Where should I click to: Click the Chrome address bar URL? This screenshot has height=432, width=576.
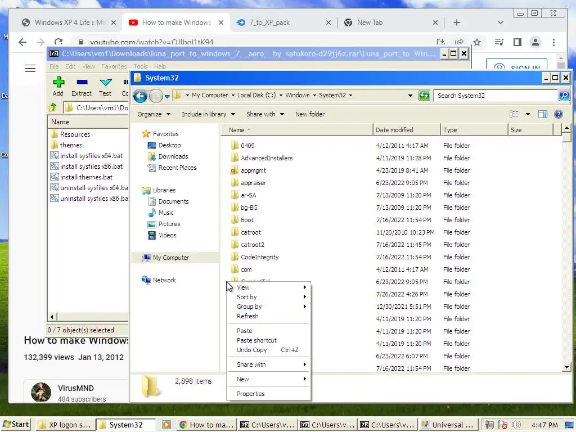tap(151, 42)
